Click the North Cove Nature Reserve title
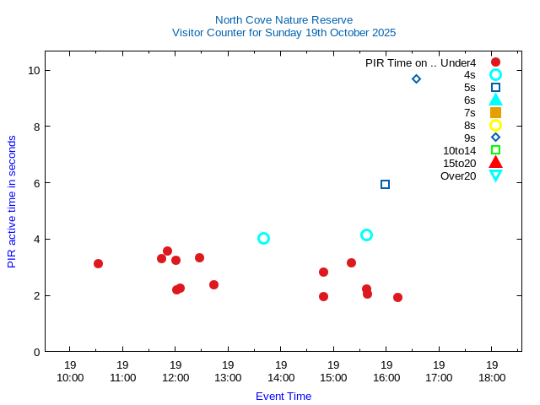This screenshot has width=540, height=405. coord(283,20)
